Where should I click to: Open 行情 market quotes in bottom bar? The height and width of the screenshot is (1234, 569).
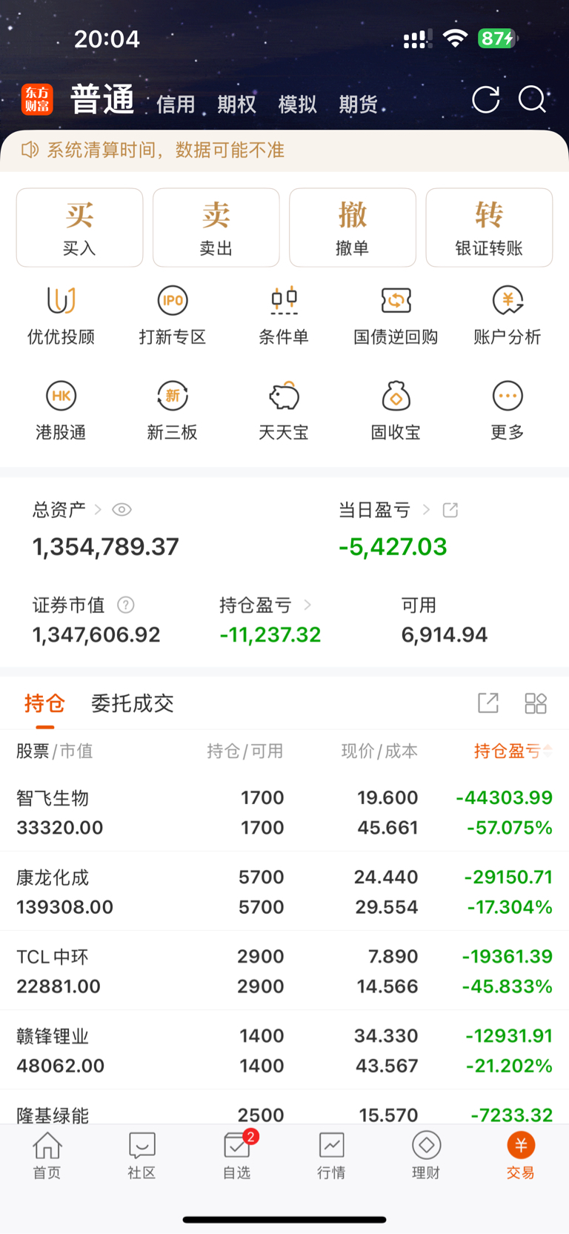click(331, 1155)
